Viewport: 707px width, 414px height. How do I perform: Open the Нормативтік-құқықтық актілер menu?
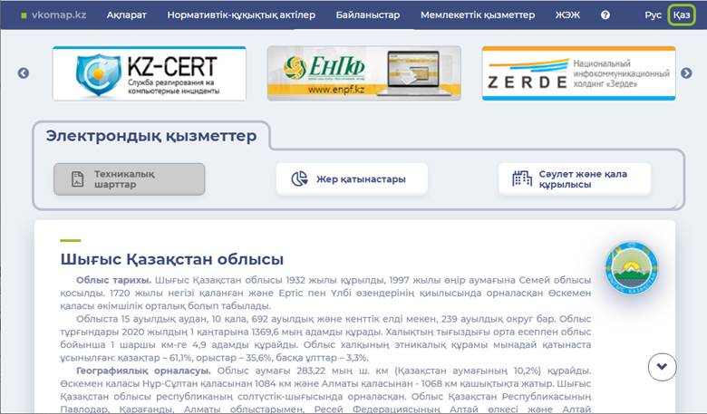pyautogui.click(x=241, y=15)
